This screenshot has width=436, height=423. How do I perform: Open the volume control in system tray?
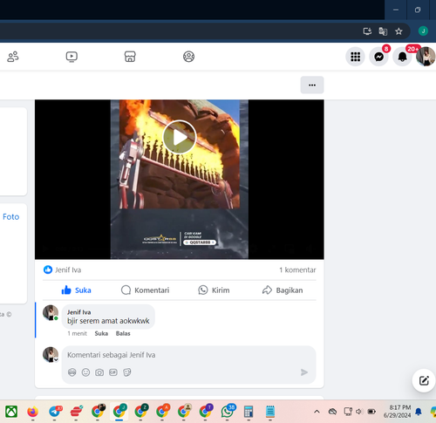point(358,412)
